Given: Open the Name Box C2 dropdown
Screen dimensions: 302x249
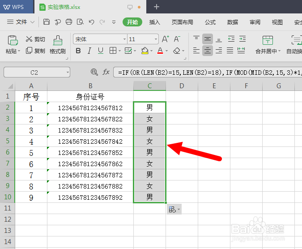Looking at the screenshot, I should click(68, 73).
